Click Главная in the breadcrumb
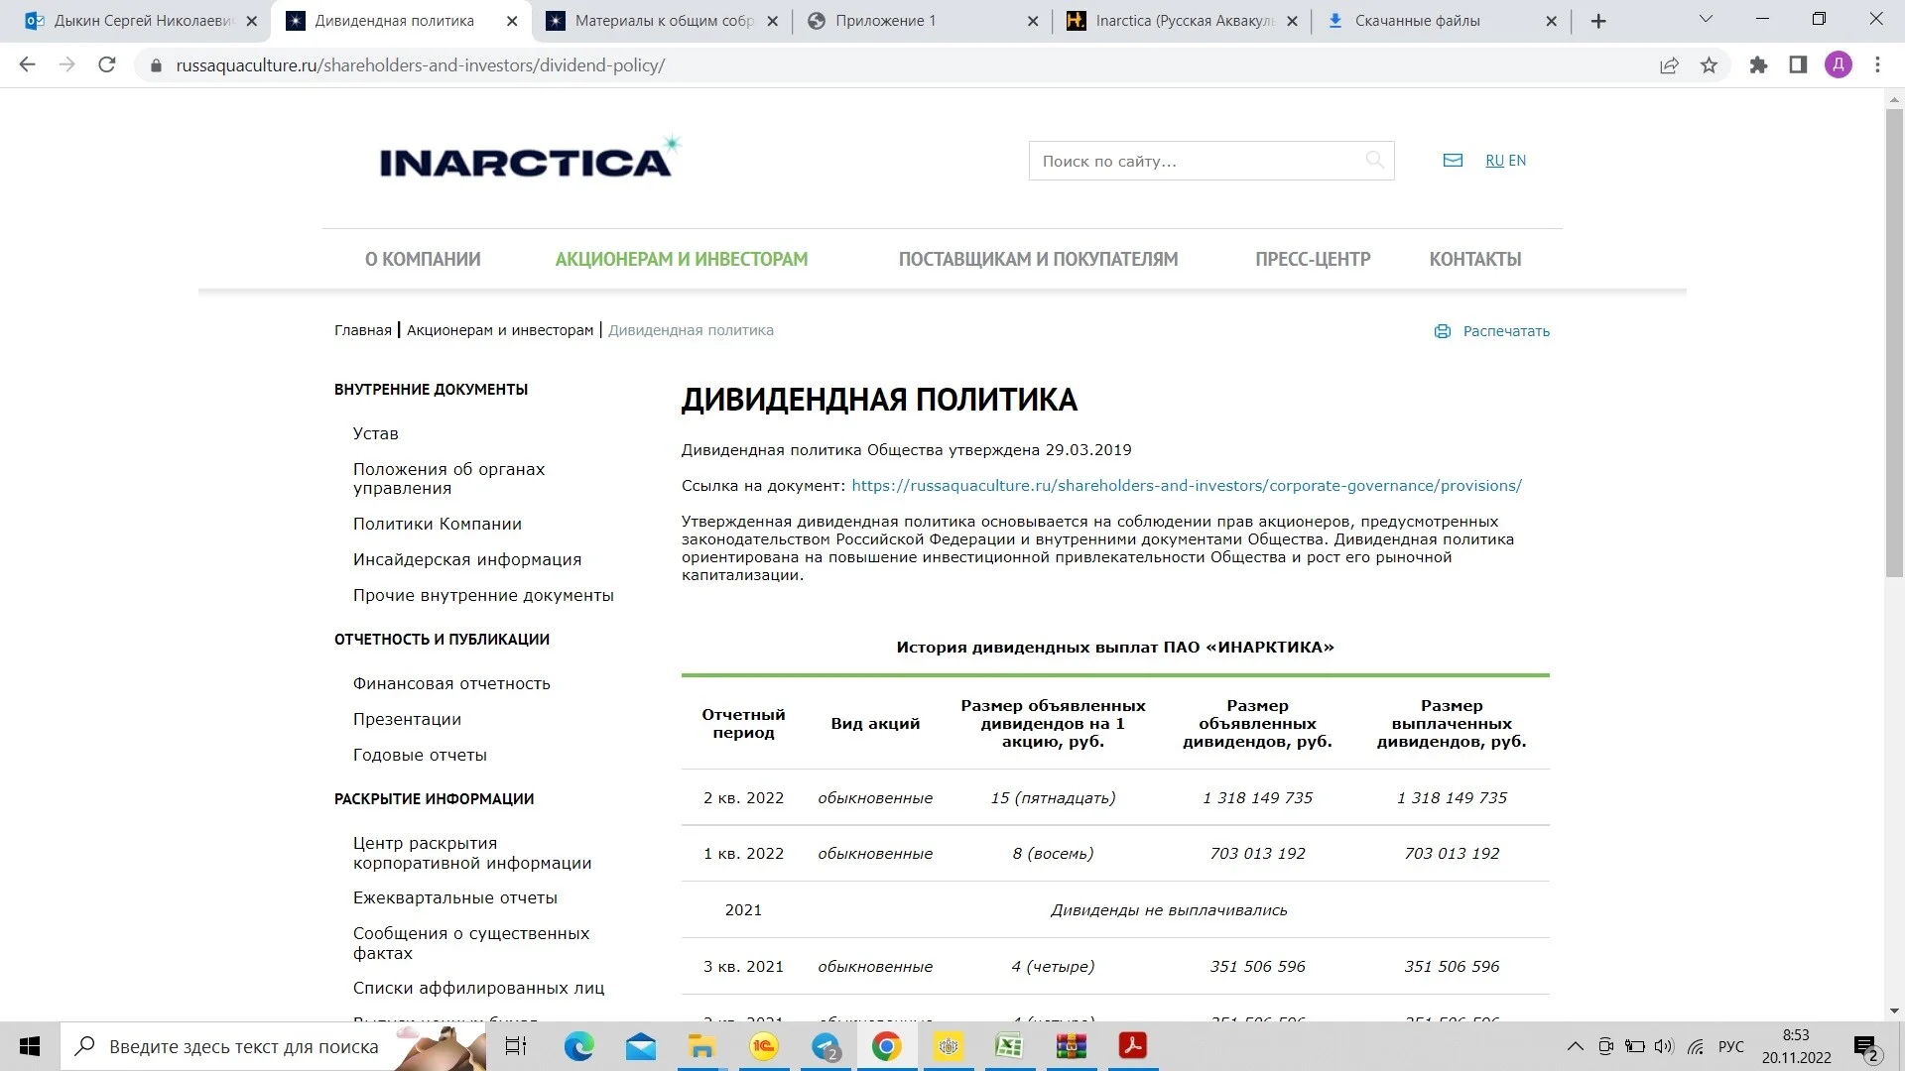Image resolution: width=1905 pixels, height=1071 pixels. coord(363,330)
